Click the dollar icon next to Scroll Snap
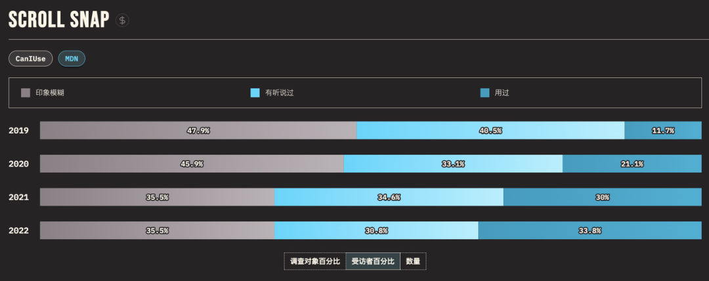709x281 pixels. tap(122, 20)
